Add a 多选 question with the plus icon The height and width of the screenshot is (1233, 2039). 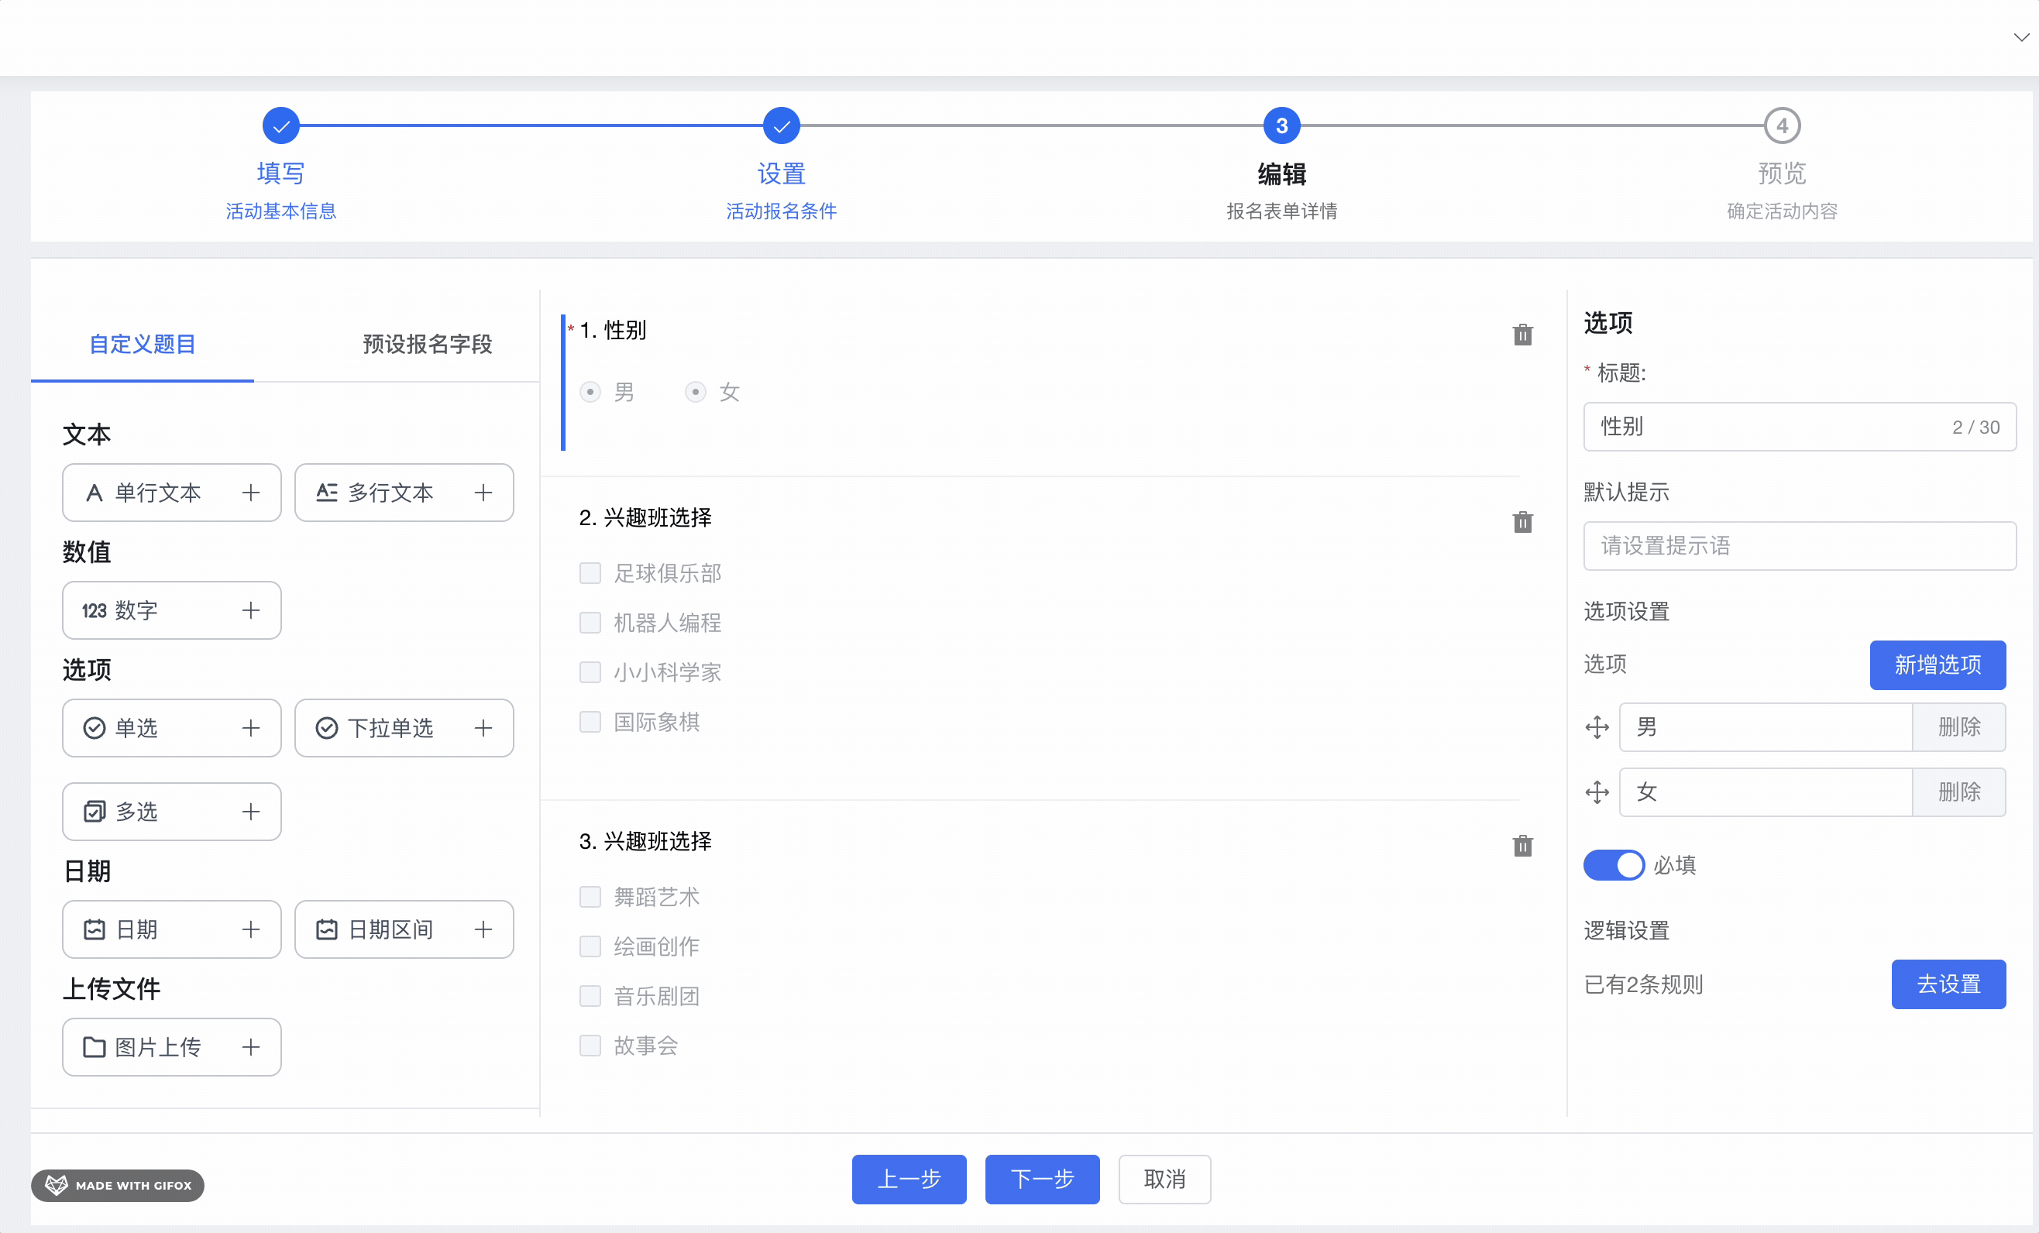(251, 811)
